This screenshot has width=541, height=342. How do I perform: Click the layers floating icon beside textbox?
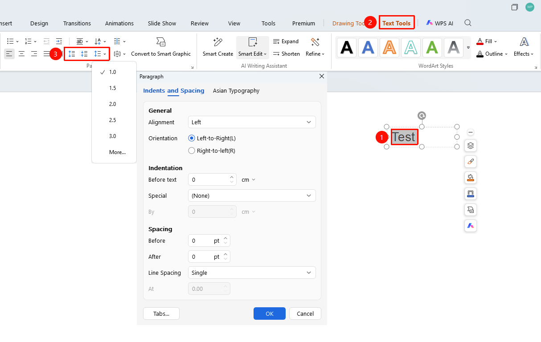471,146
